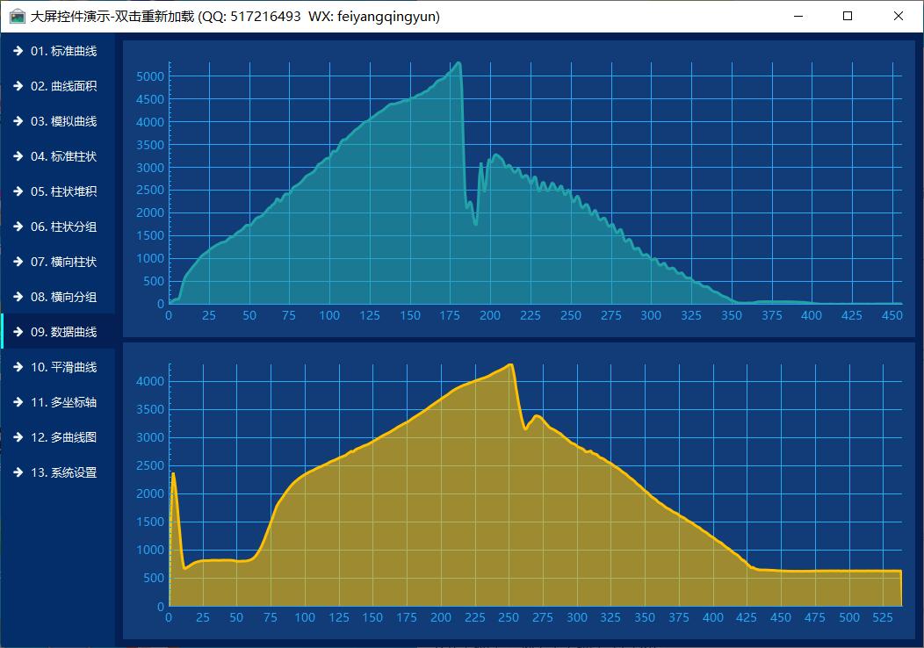Click the arrow icon beside 08. 横向分组
This screenshot has height=648, width=924.
(x=18, y=297)
